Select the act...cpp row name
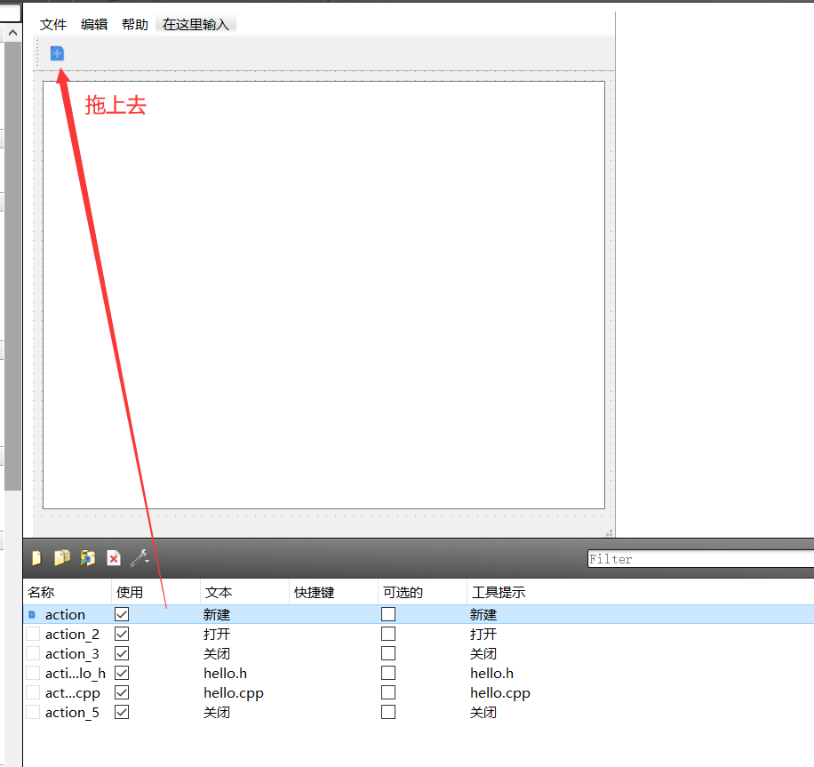Screen dimensions: 814x767 tap(73, 693)
